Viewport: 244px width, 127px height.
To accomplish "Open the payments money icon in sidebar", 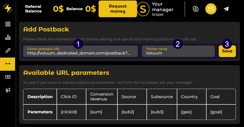I will (8, 77).
